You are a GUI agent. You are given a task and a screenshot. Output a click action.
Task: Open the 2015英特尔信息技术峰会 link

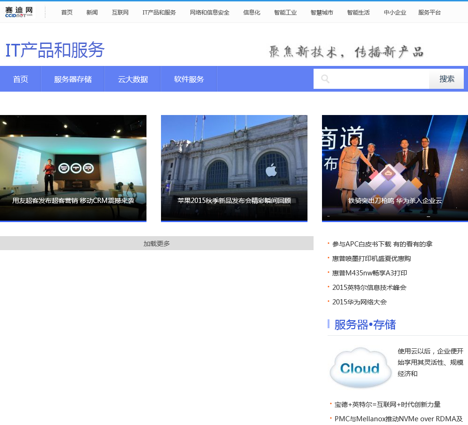click(x=369, y=288)
